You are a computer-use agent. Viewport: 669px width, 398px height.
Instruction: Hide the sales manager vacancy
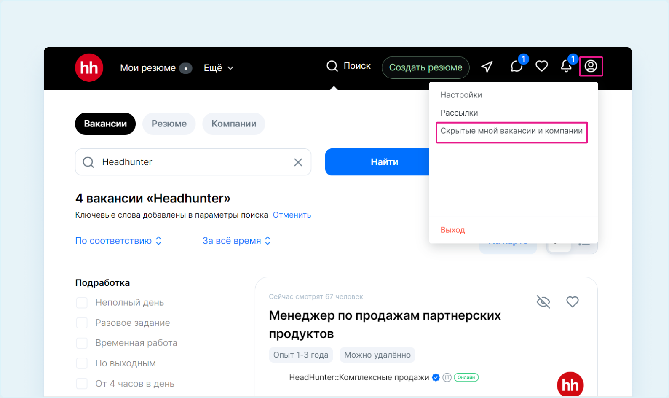[x=543, y=302]
